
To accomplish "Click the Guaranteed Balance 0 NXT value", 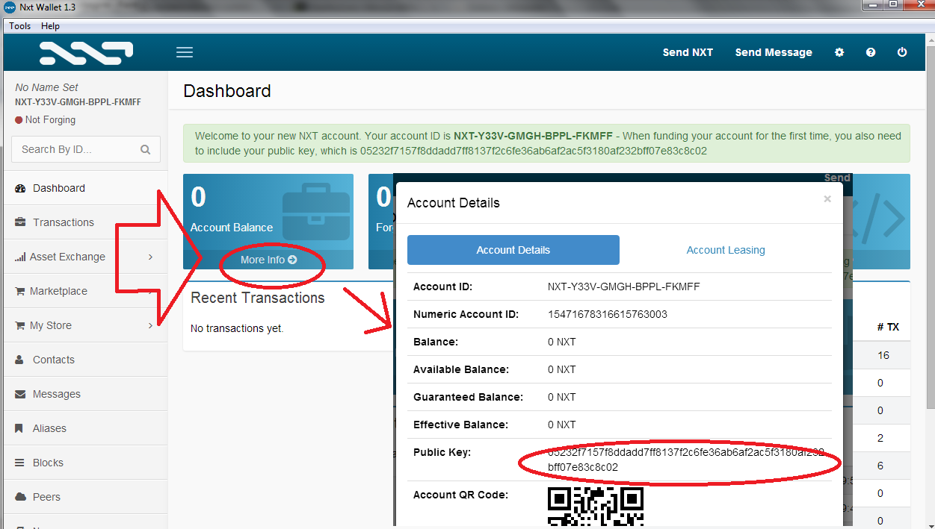I will tap(562, 397).
